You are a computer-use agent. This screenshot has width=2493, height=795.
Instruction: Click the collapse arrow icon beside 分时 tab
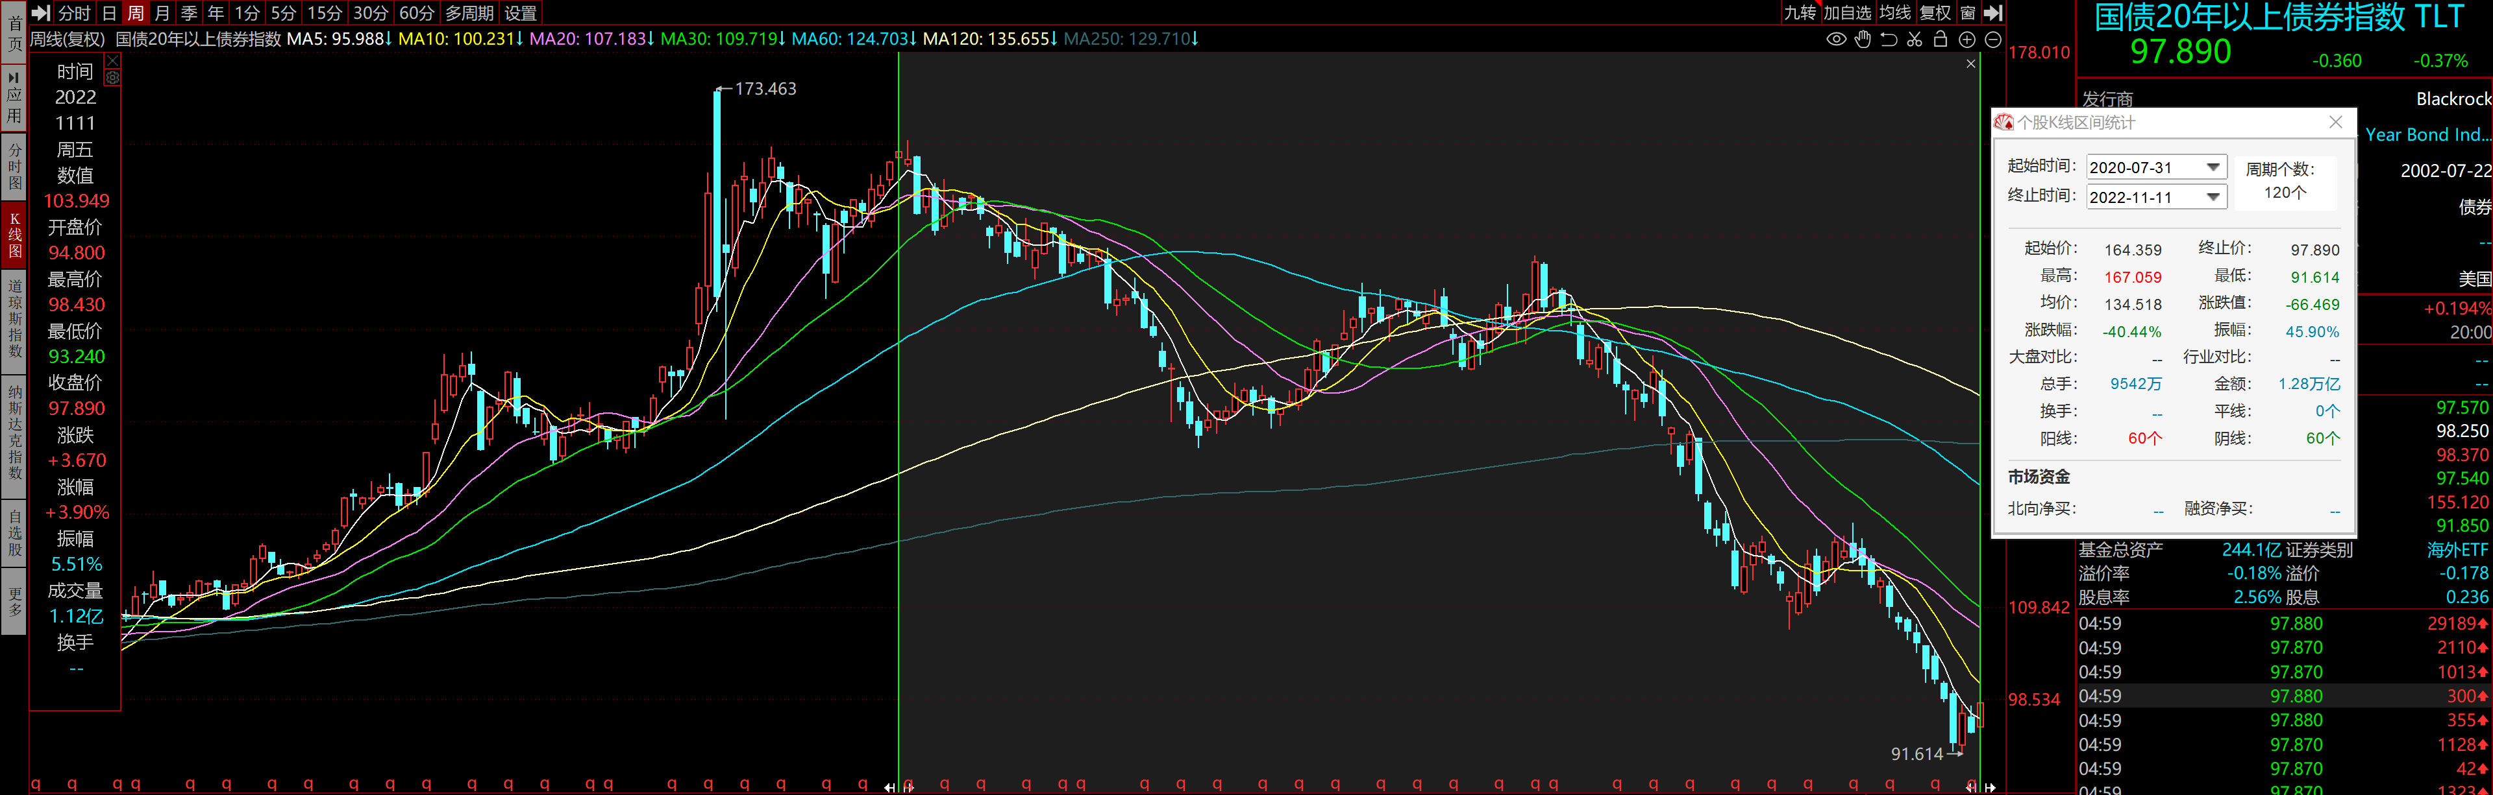click(x=41, y=12)
